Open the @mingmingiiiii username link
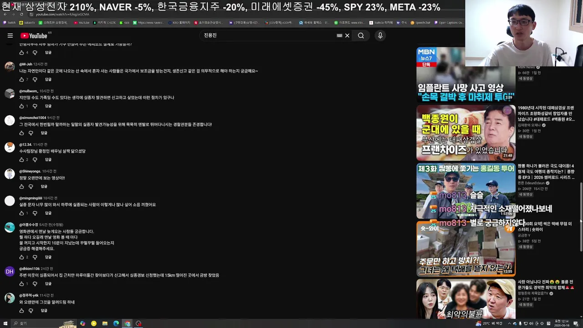583x328 pixels. tap(31, 198)
